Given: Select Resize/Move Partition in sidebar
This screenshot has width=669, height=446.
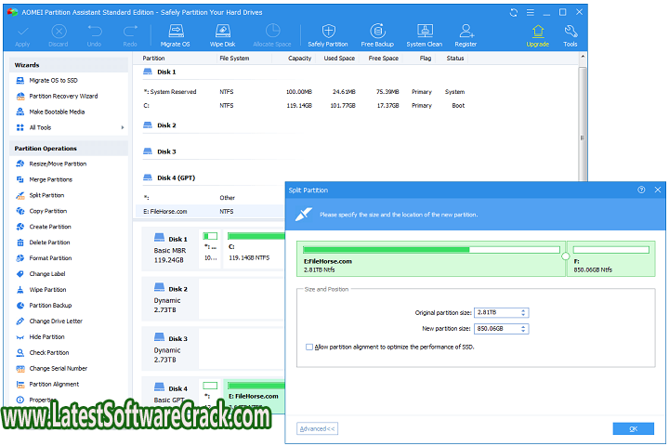Looking at the screenshot, I should point(57,164).
